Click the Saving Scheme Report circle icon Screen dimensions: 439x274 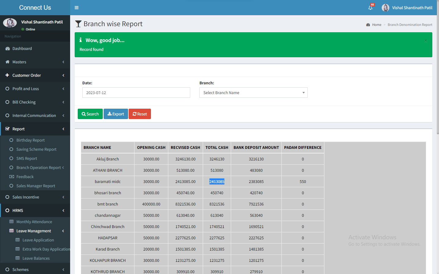11,149
